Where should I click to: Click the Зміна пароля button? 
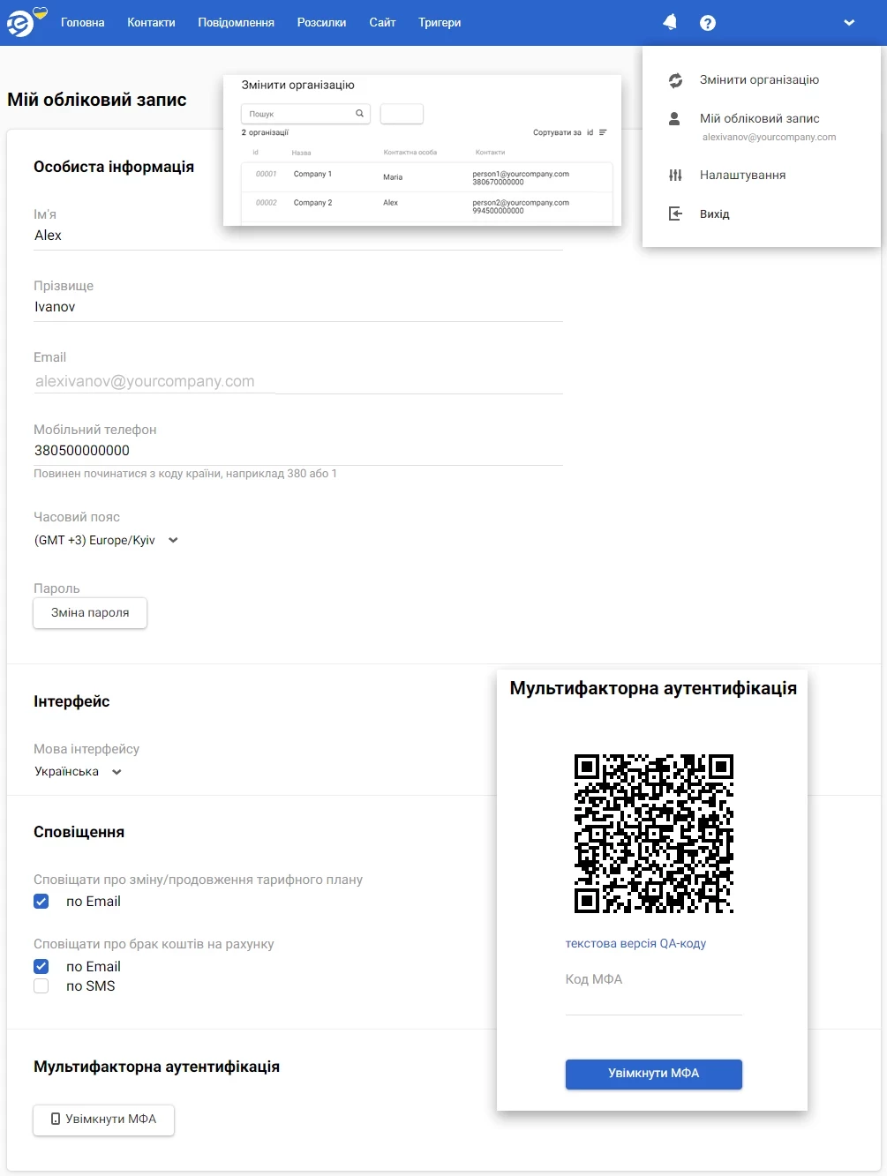(x=90, y=613)
